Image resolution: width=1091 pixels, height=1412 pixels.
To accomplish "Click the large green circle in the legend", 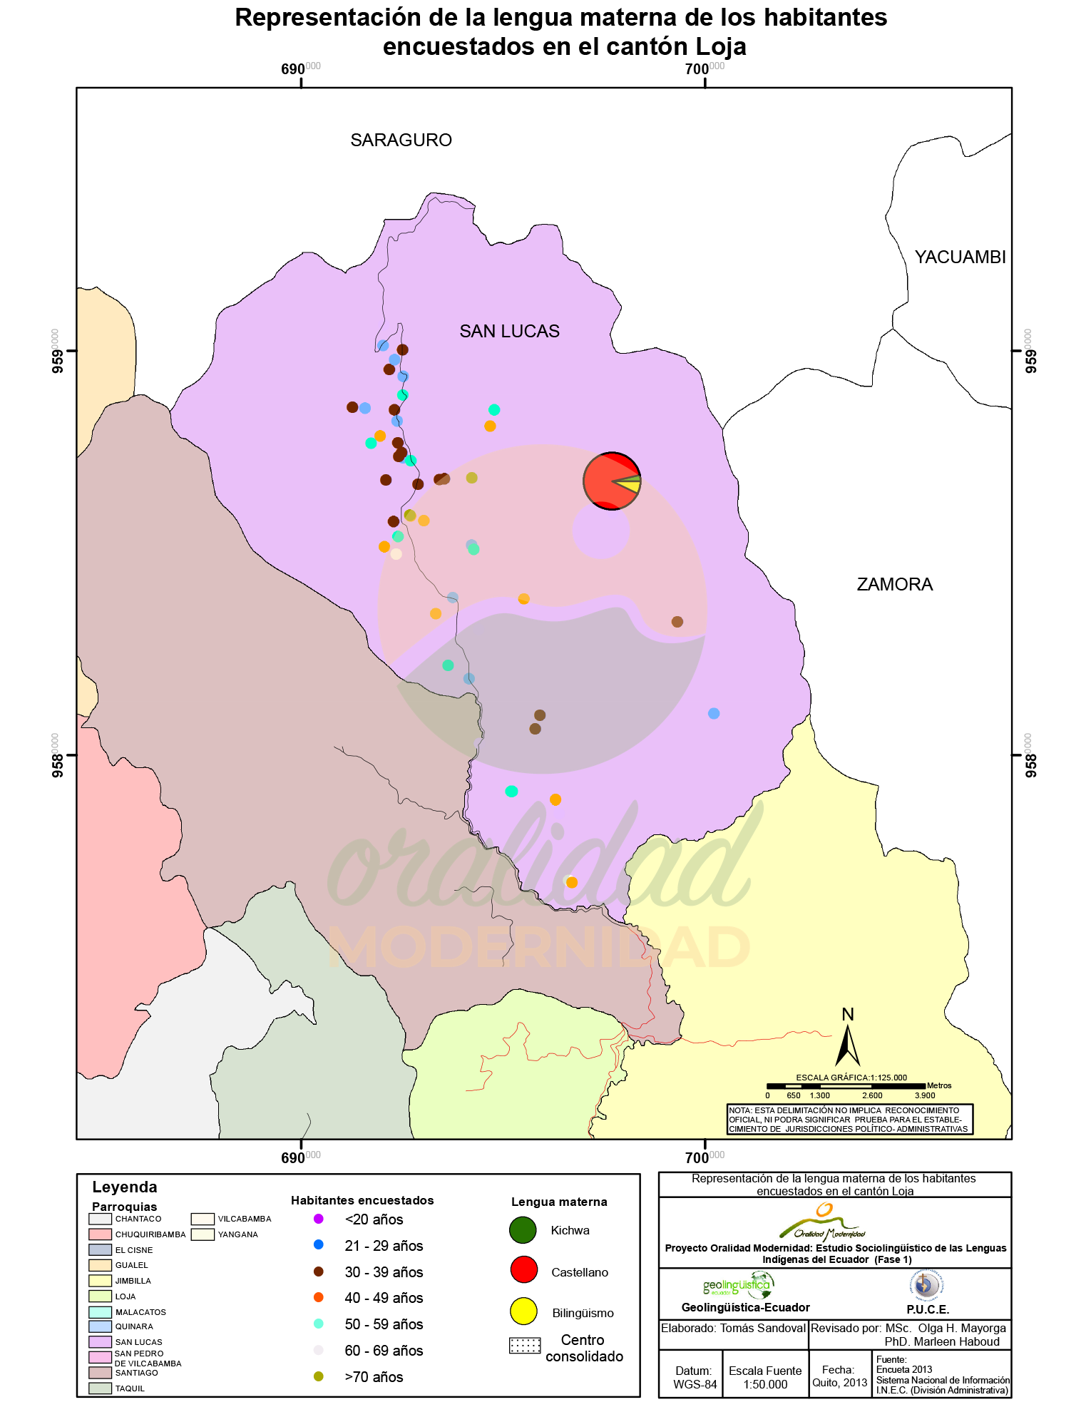I will point(523,1230).
